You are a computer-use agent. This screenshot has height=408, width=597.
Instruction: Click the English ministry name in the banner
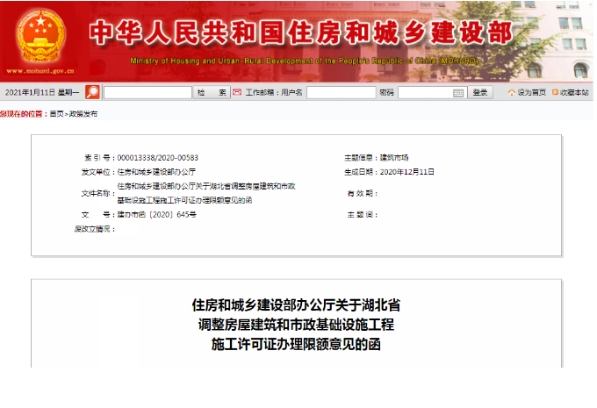305,61
